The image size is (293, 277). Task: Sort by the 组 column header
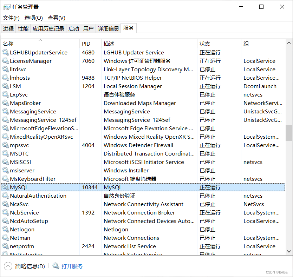tap(263, 44)
